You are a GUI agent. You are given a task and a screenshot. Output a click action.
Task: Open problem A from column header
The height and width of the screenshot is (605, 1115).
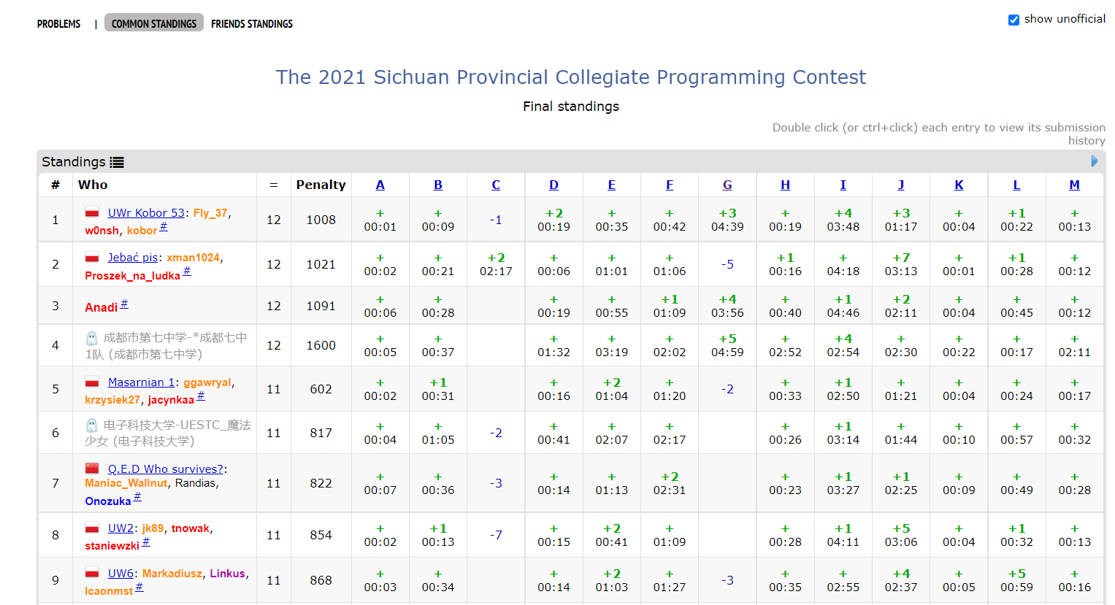(380, 185)
